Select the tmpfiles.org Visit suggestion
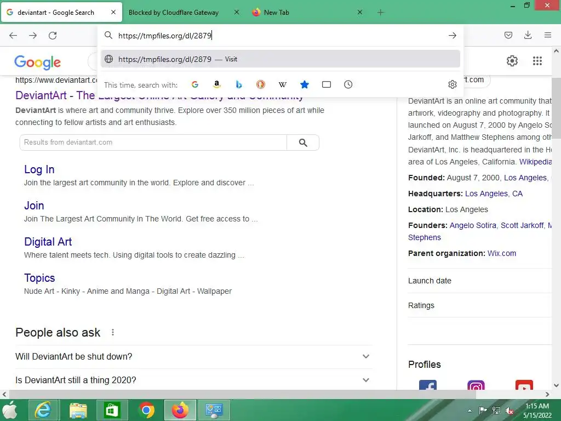 [280, 59]
